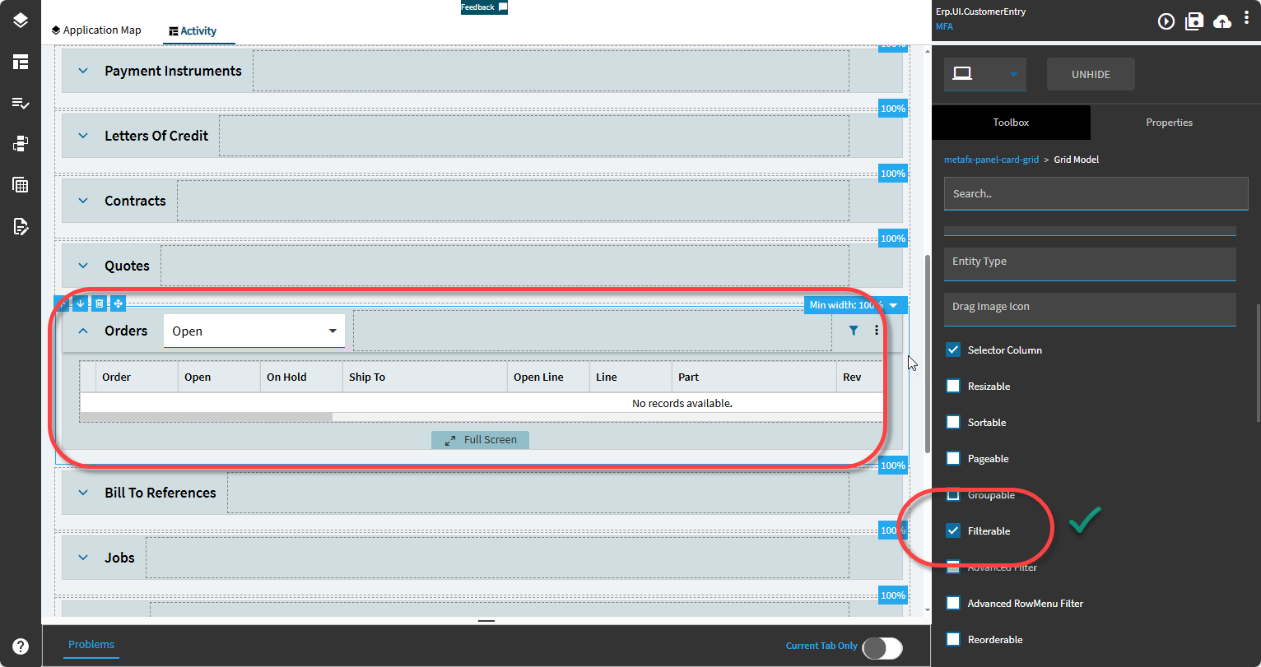Screen dimensions: 1261x667
Task: Click the Ship To column header
Action: [425, 378]
